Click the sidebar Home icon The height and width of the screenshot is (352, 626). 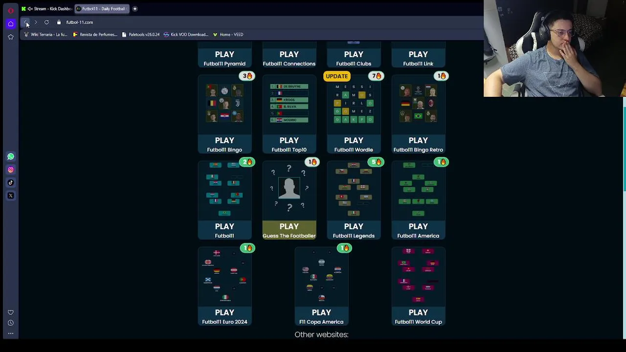[11, 23]
